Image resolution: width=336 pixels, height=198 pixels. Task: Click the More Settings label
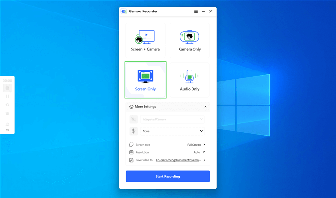pos(145,106)
